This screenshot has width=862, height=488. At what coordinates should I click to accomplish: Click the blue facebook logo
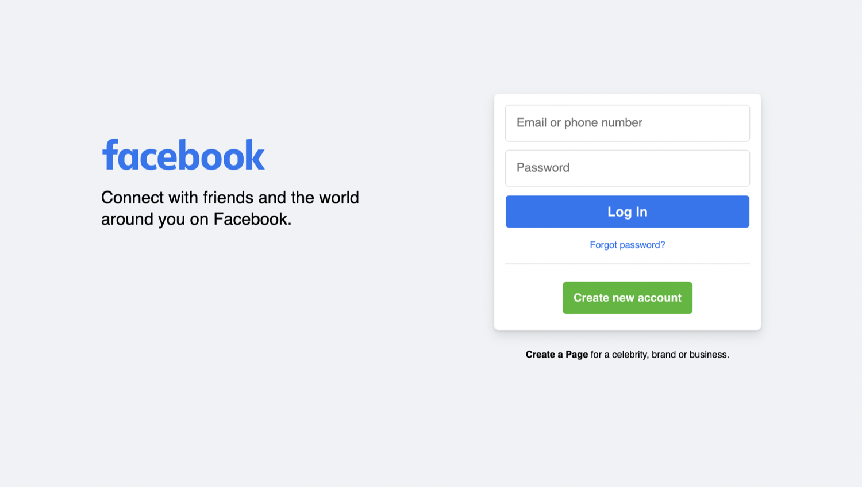[183, 155]
